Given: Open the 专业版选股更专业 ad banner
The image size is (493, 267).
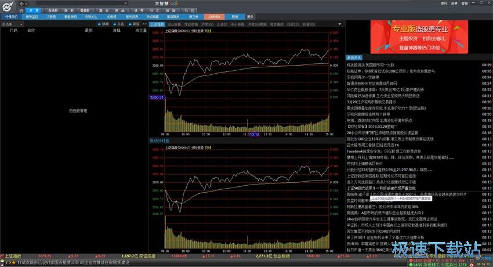Looking at the screenshot, I should click(x=419, y=37).
